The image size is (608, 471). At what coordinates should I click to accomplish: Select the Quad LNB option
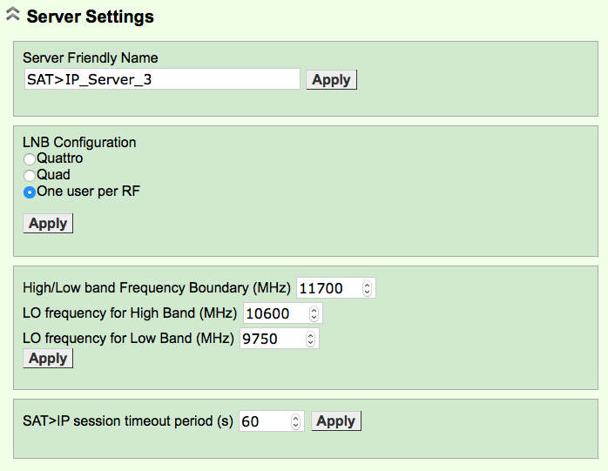[x=30, y=175]
